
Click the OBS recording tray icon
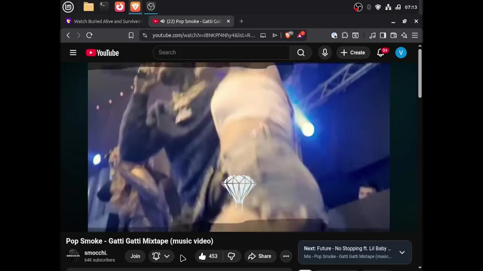(358, 7)
